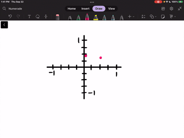Tap the pink dot right of the y-axis

(100, 58)
